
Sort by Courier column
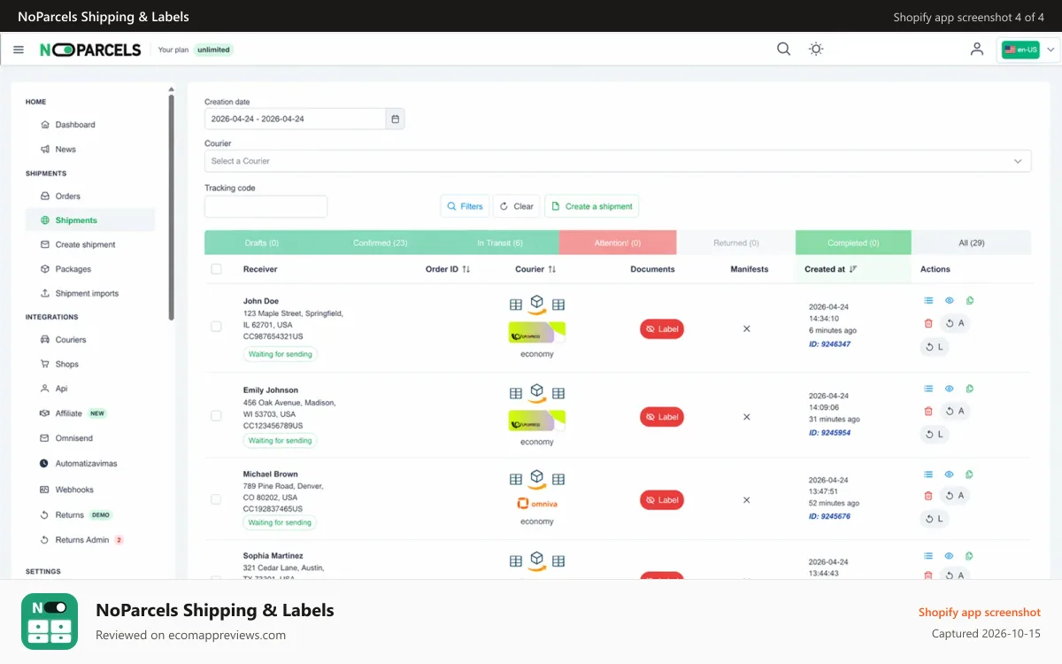[x=536, y=269]
